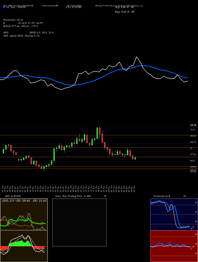Click the '293.74' price axis label
The image size is (198, 262).
(193, 142)
